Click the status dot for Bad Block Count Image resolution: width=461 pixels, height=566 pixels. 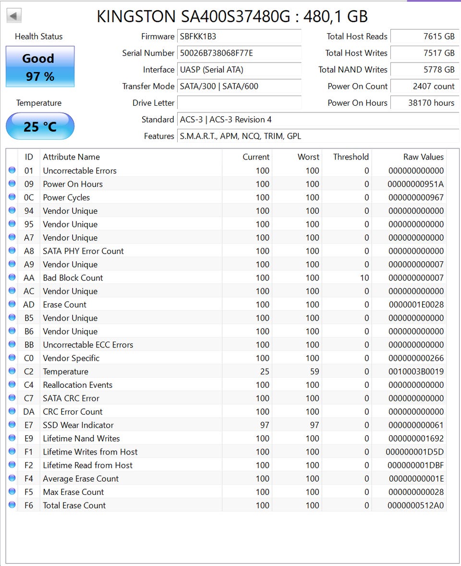coord(12,277)
